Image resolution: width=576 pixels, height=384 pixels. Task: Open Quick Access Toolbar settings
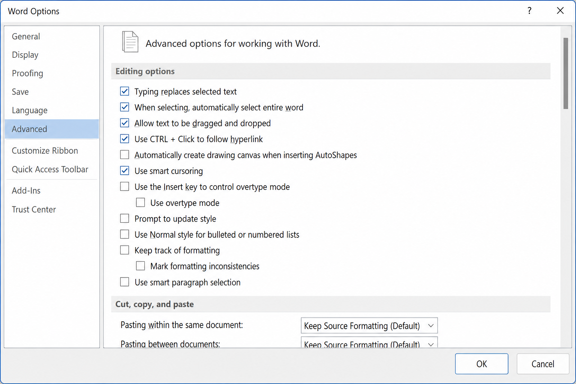(x=52, y=169)
